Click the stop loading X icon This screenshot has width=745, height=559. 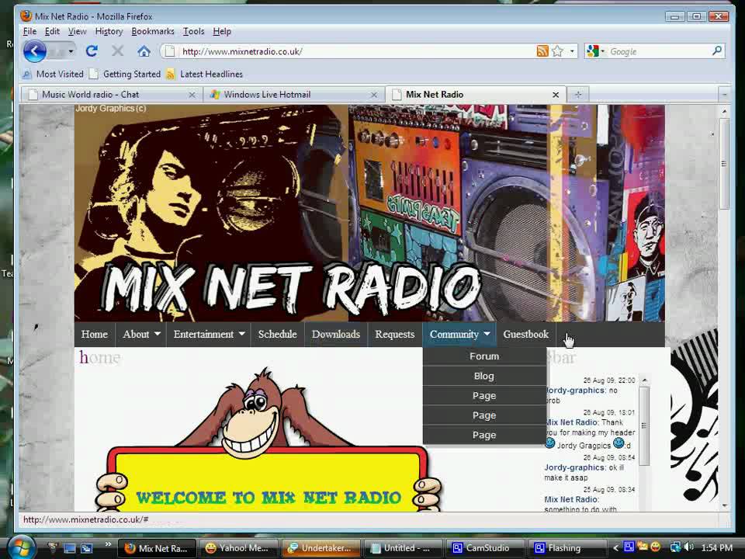pyautogui.click(x=118, y=51)
